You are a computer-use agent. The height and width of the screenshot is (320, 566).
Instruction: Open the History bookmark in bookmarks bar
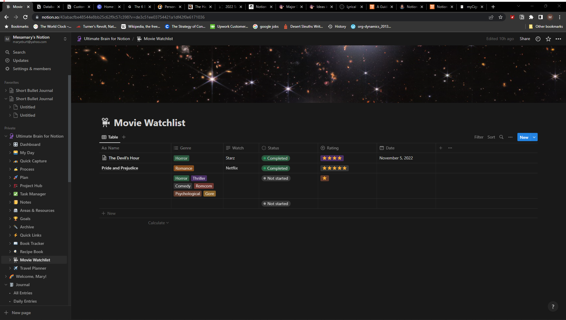click(x=337, y=27)
